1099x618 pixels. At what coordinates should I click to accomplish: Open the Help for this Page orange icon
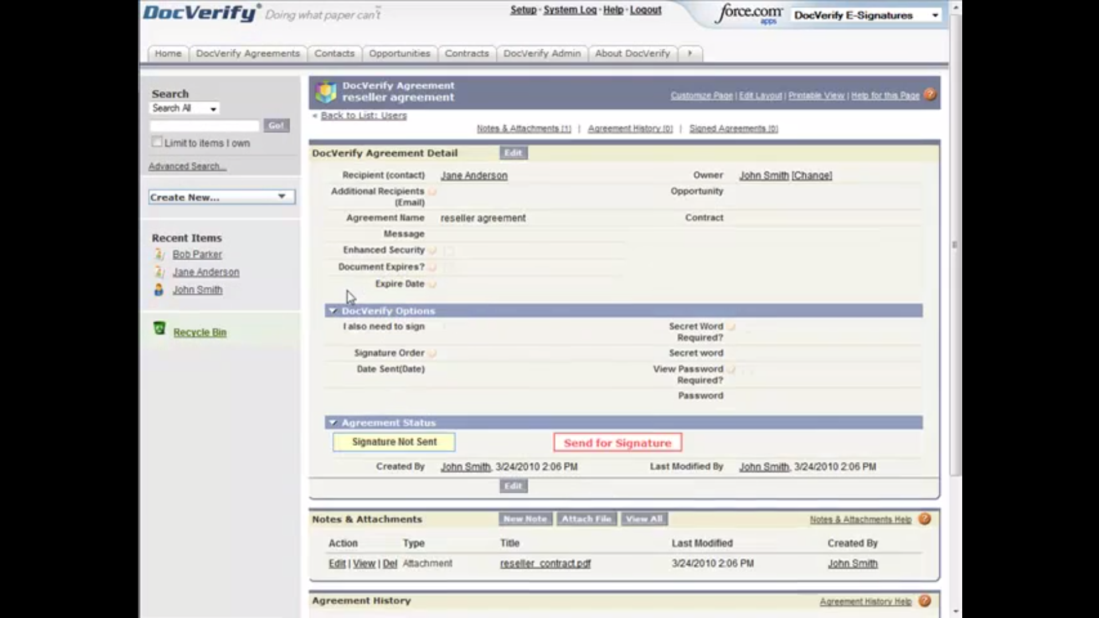pyautogui.click(x=929, y=95)
